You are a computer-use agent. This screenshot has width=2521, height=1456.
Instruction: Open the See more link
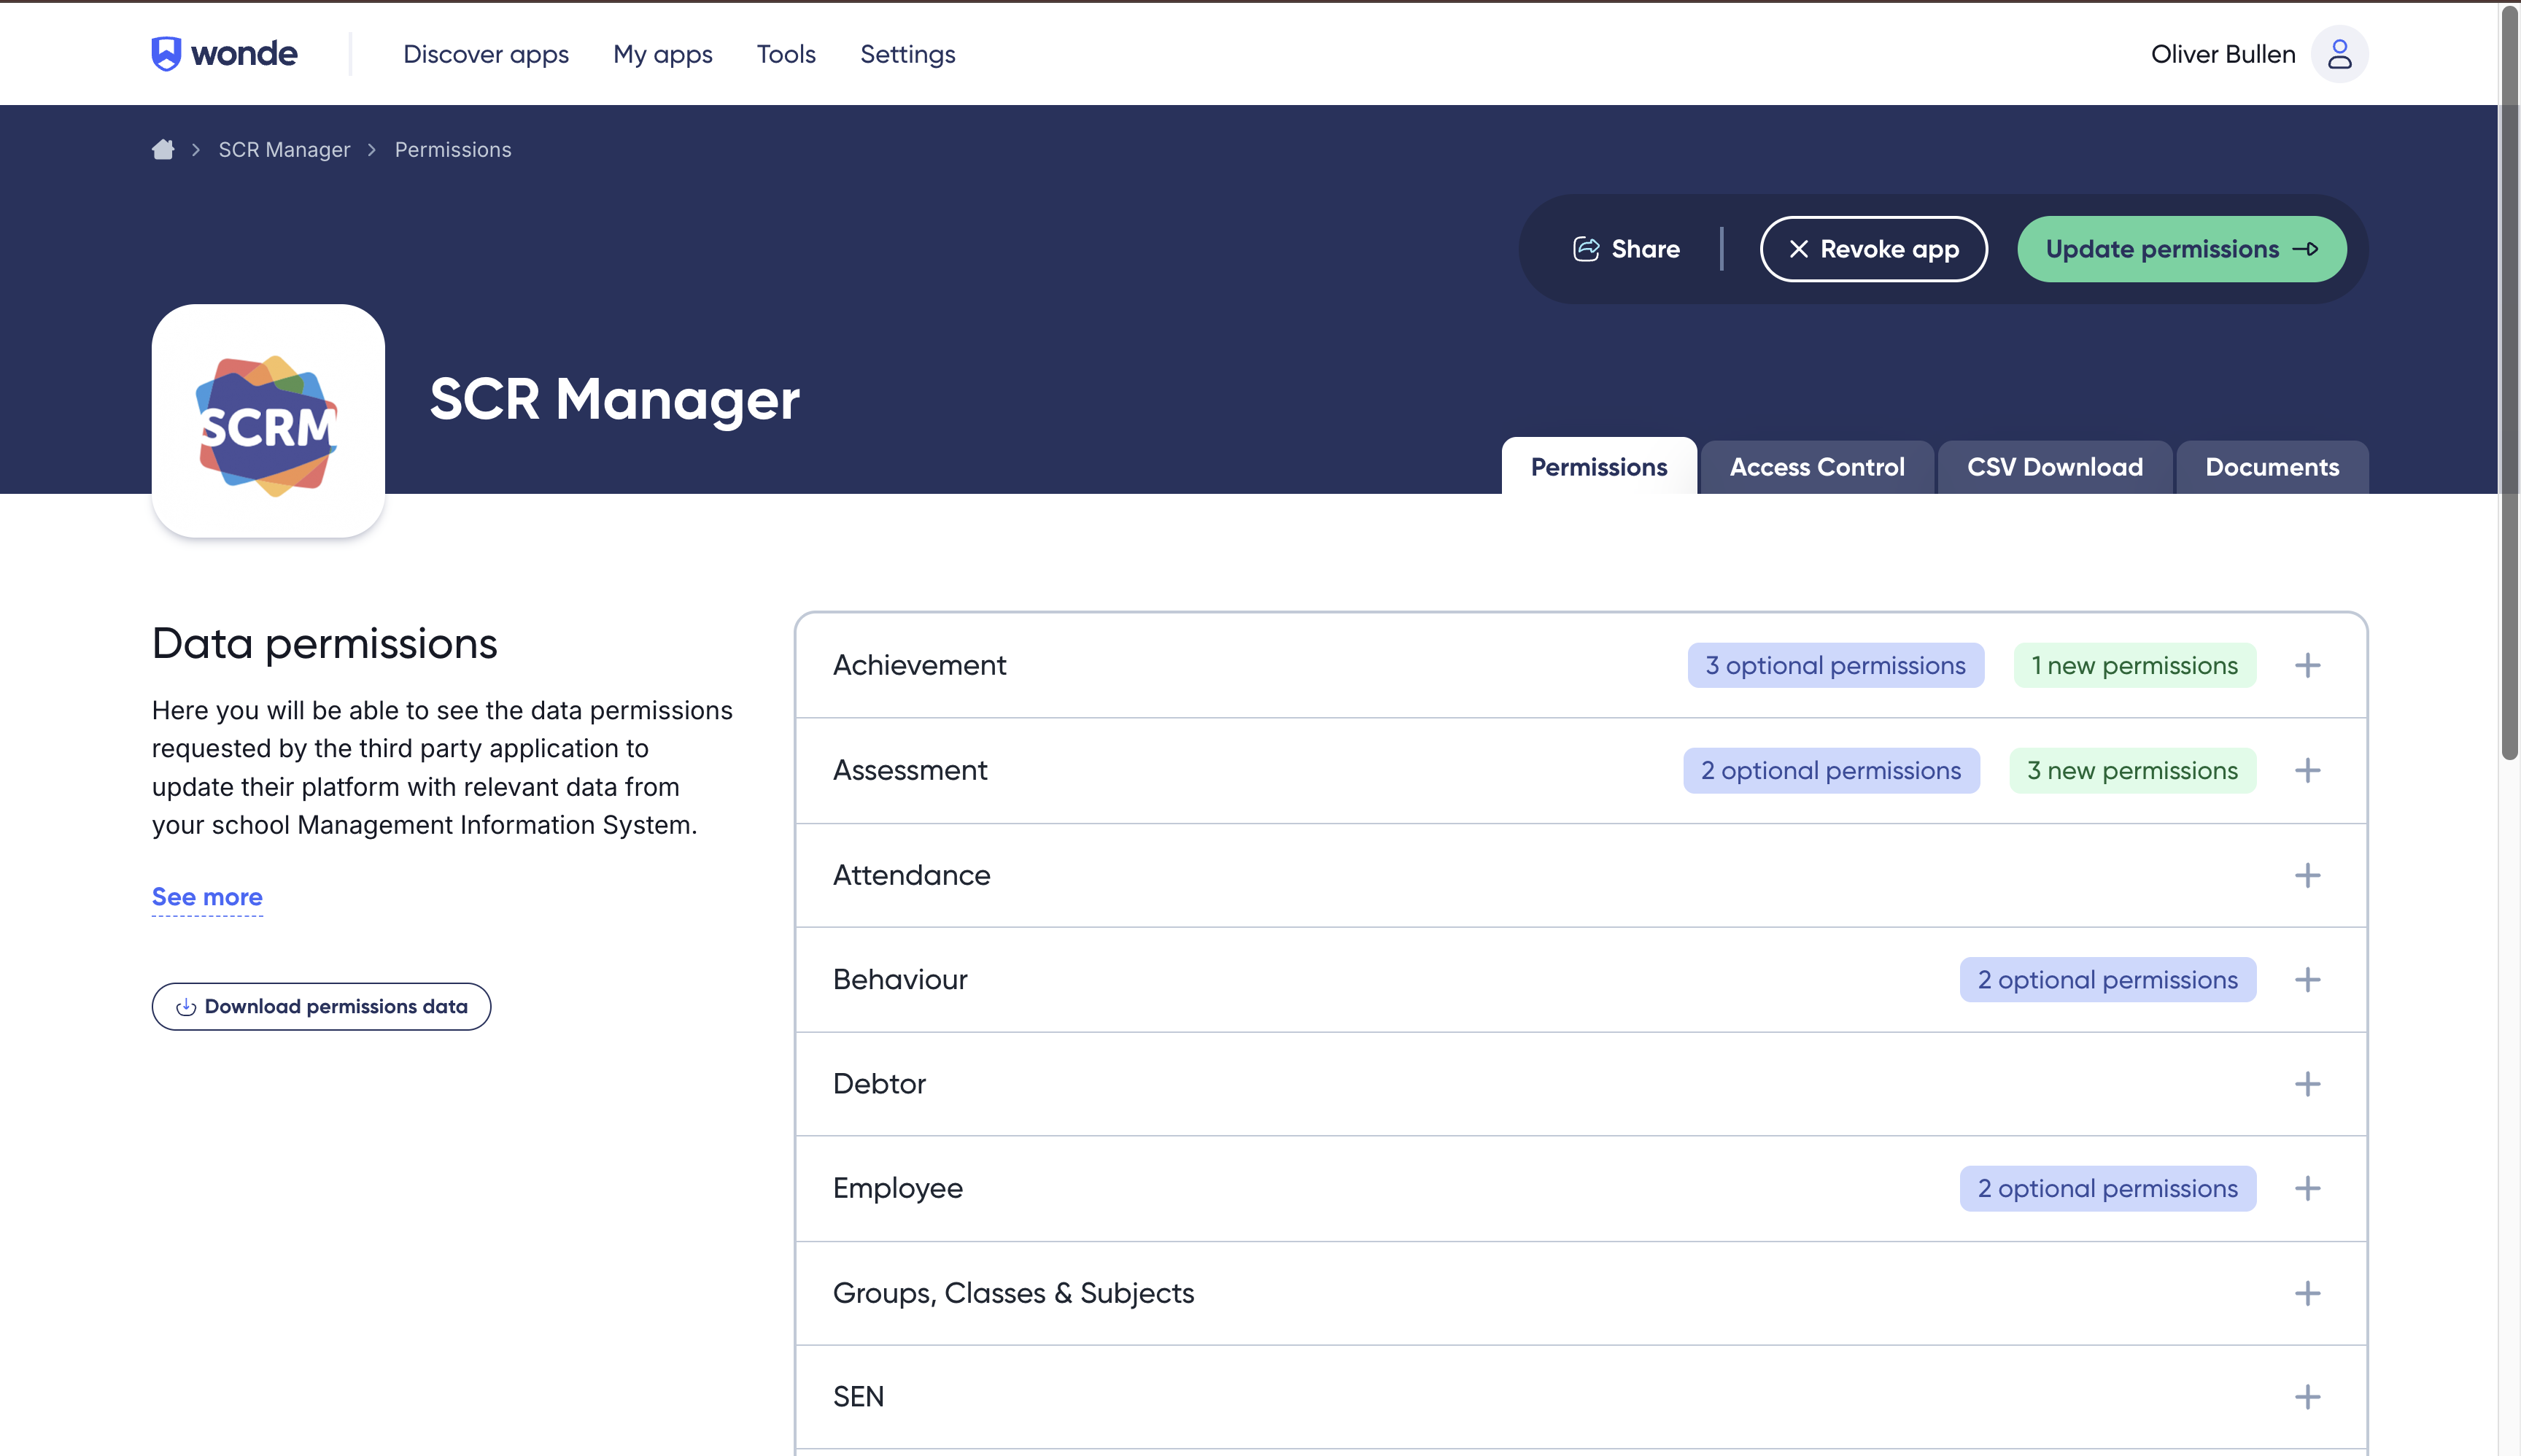point(207,897)
